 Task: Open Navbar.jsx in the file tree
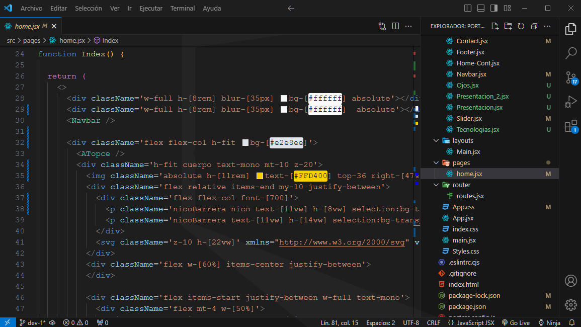point(471,74)
